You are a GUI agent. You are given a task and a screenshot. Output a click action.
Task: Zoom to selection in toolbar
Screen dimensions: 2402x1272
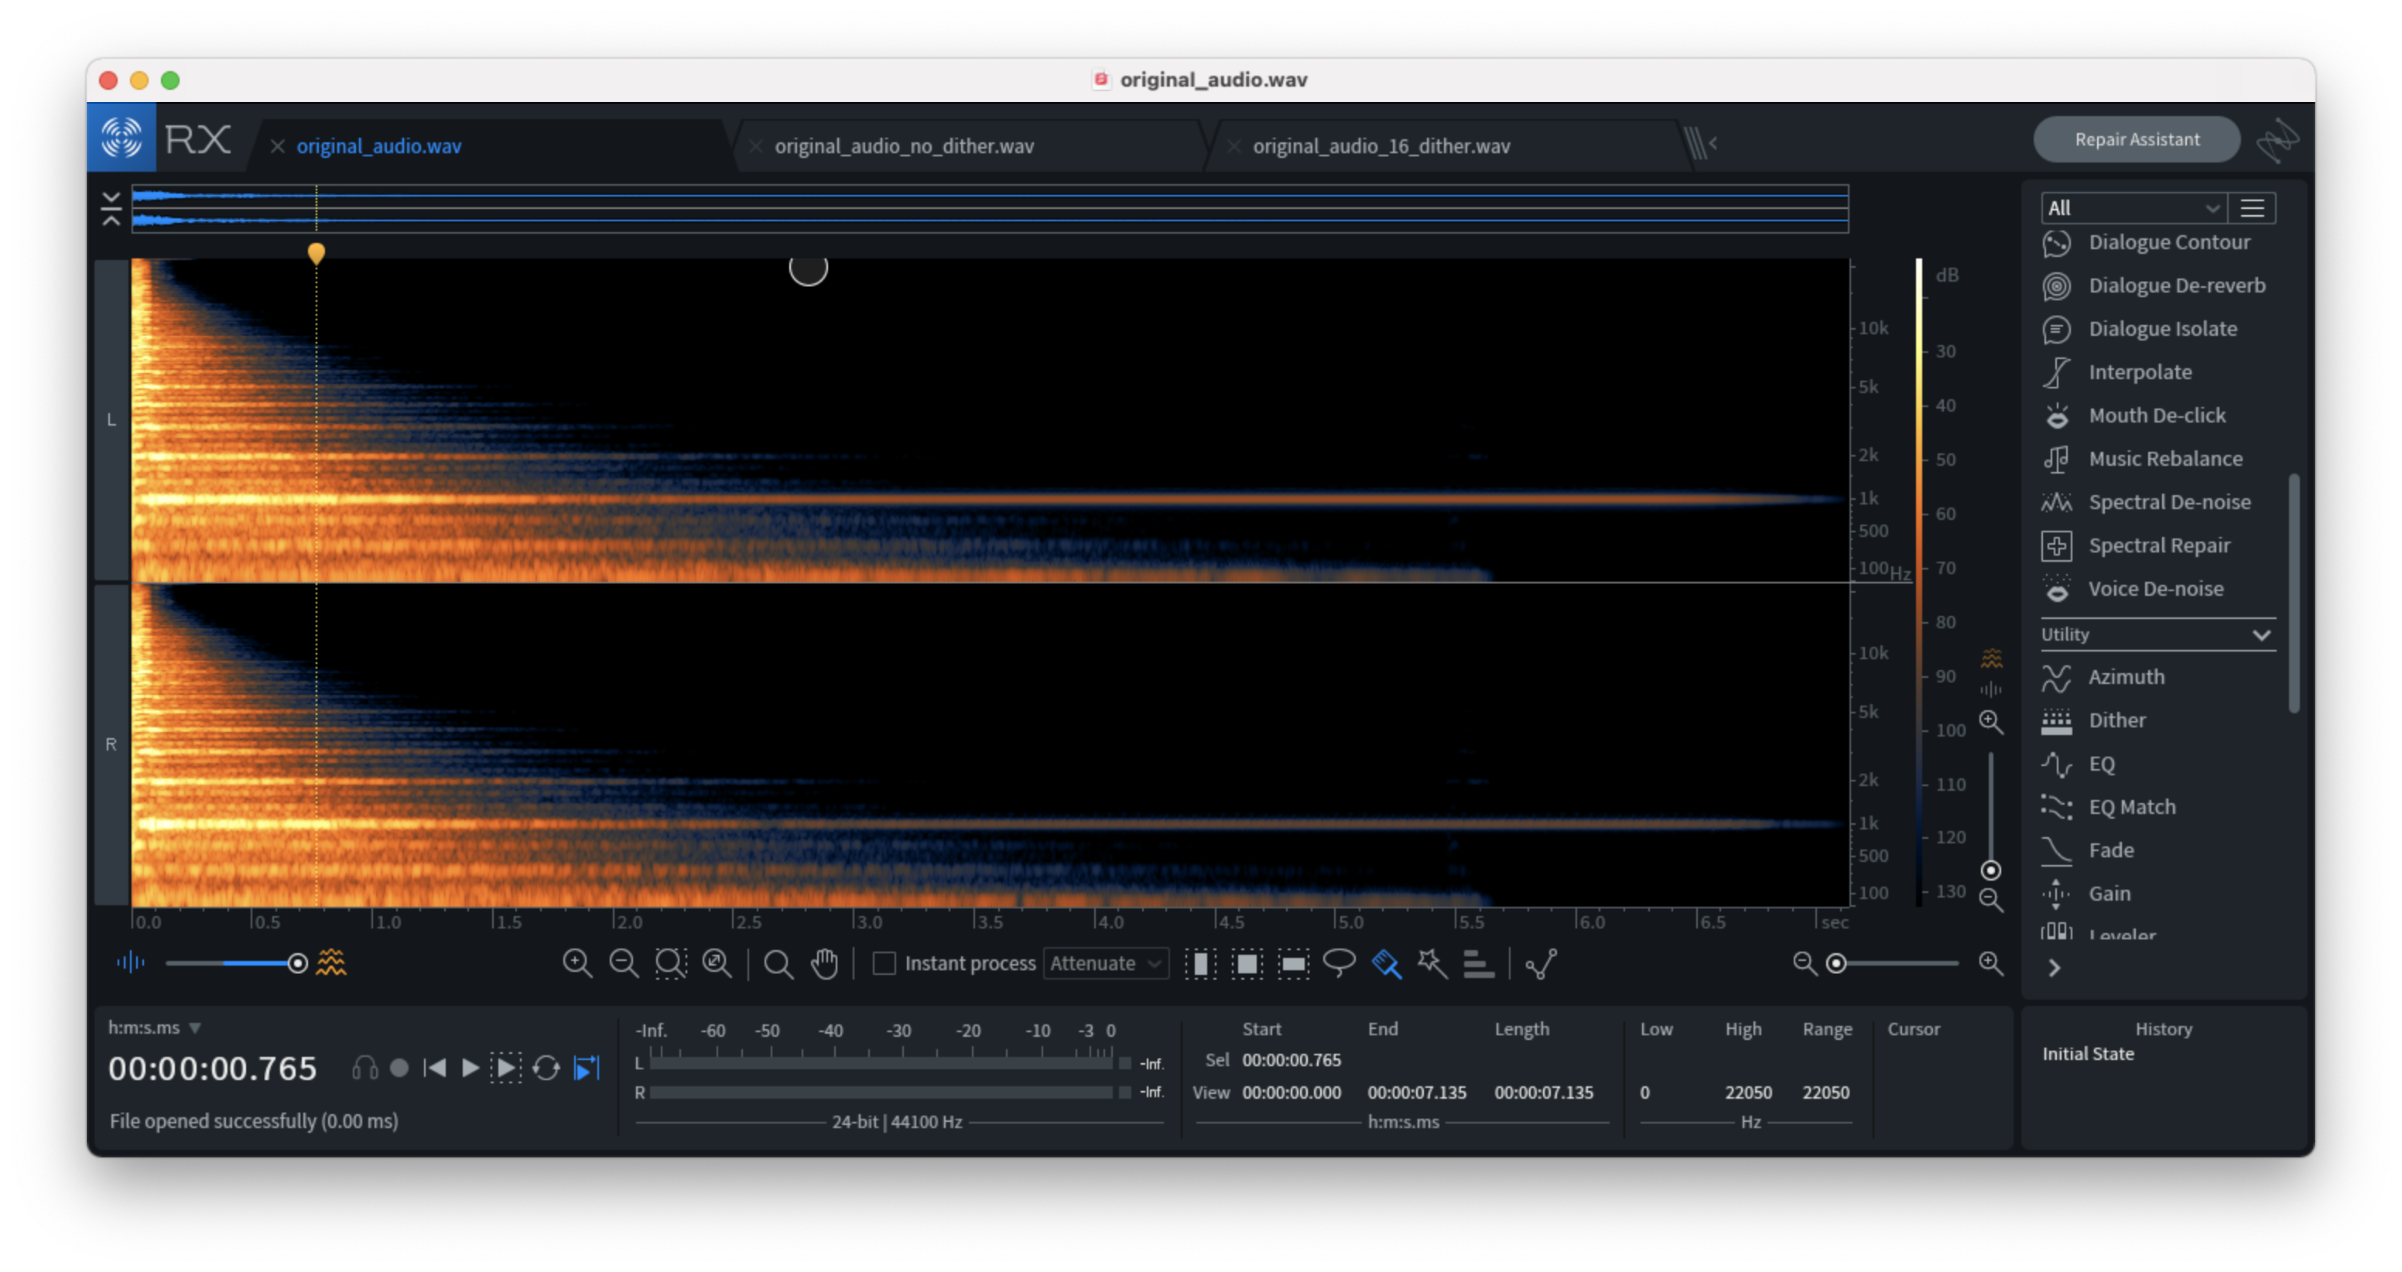pos(670,964)
